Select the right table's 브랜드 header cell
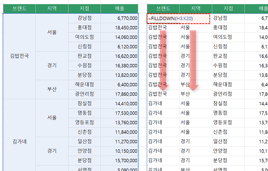The height and width of the screenshot is (171, 268). point(163,9)
